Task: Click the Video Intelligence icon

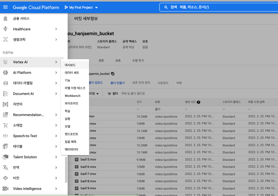Action: pos(5,189)
